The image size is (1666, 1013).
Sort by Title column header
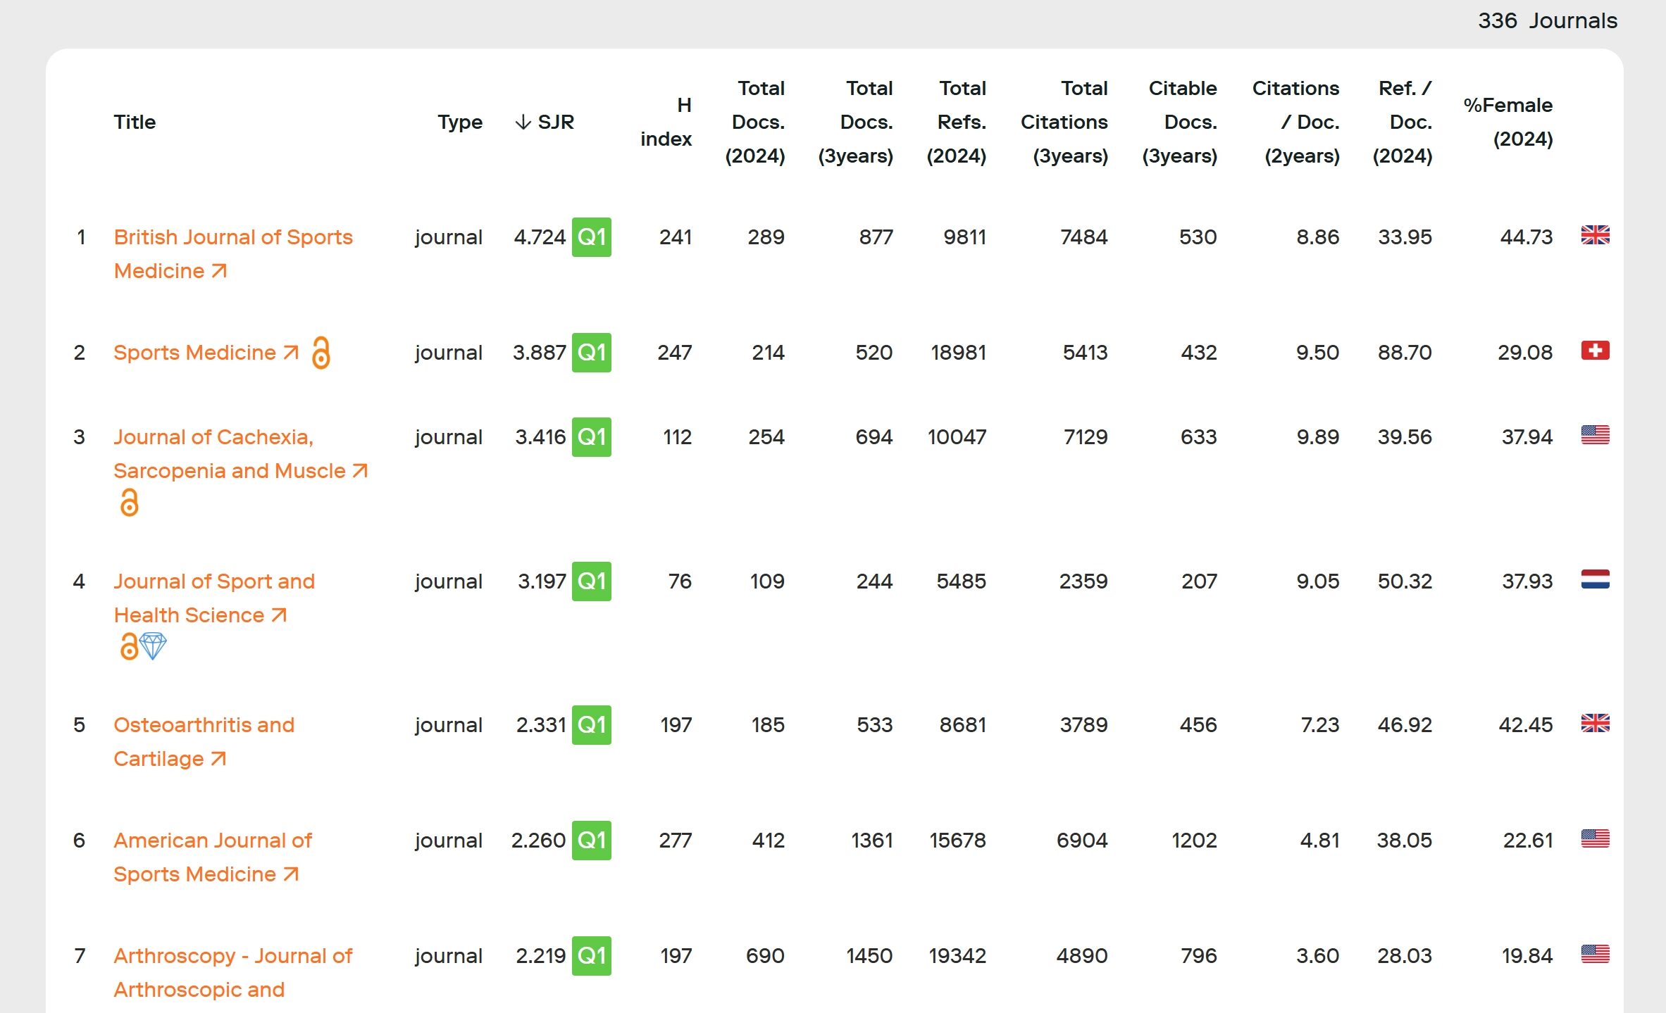tap(135, 122)
